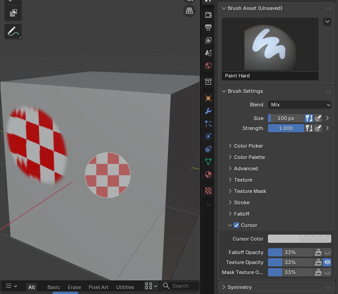Select the Erase brush catalog tab
The height and width of the screenshot is (294, 338).
pyautogui.click(x=75, y=287)
